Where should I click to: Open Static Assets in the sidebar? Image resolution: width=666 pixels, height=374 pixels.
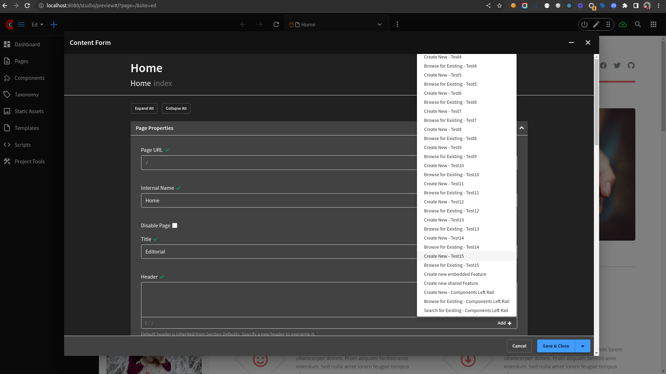28,111
